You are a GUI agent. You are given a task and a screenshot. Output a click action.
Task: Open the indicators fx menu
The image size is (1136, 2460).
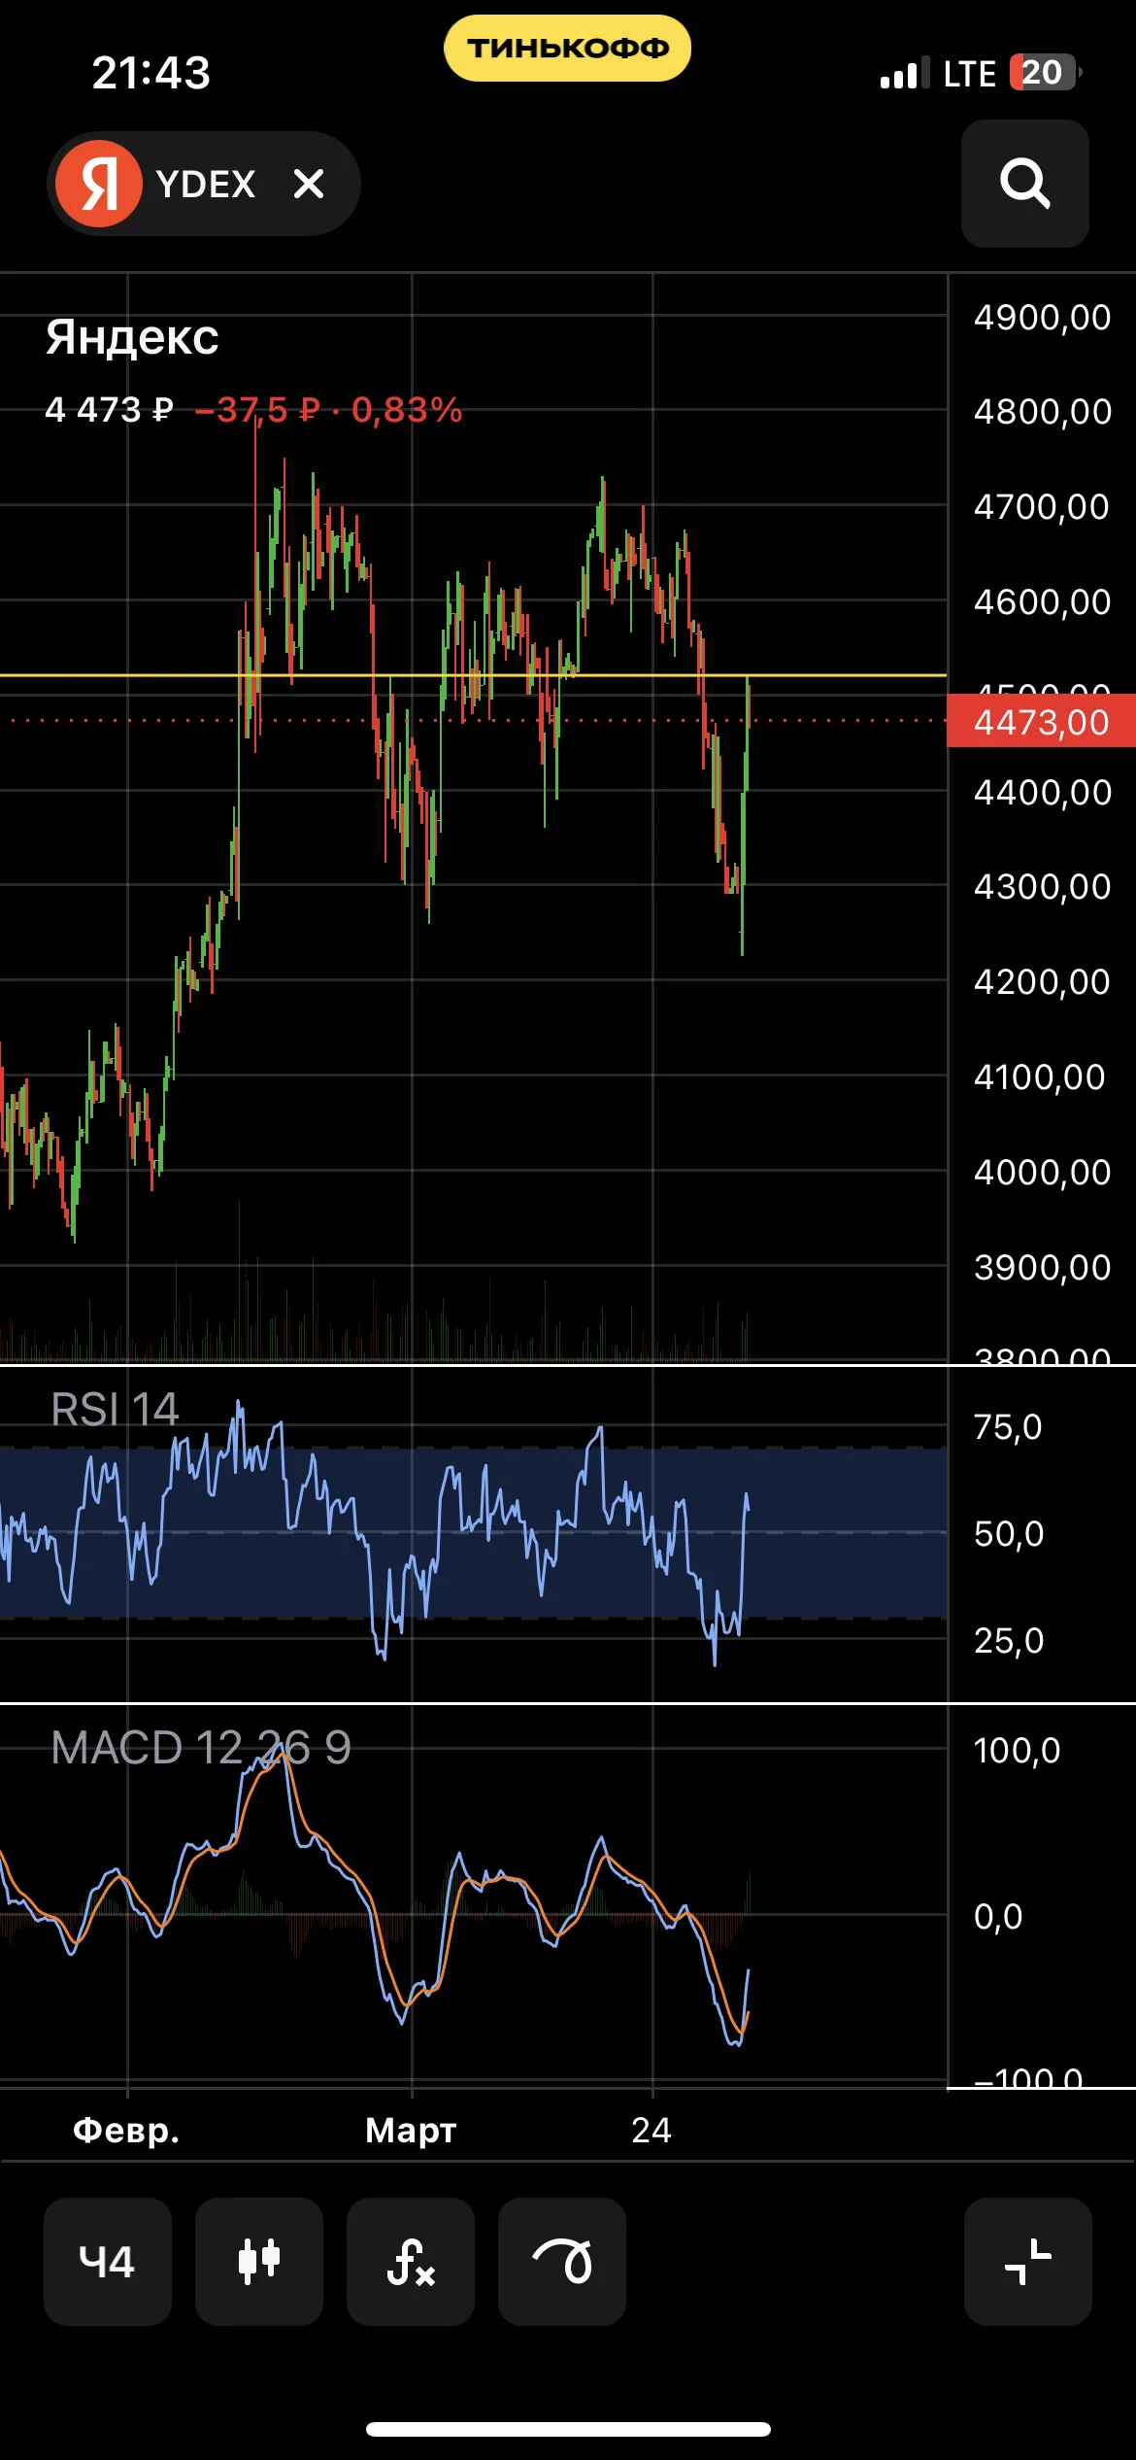click(411, 2261)
